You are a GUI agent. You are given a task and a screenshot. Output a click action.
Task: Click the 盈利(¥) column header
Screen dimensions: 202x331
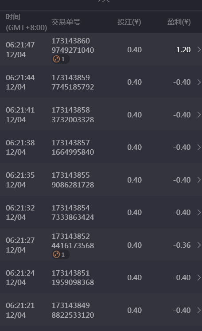tap(179, 22)
